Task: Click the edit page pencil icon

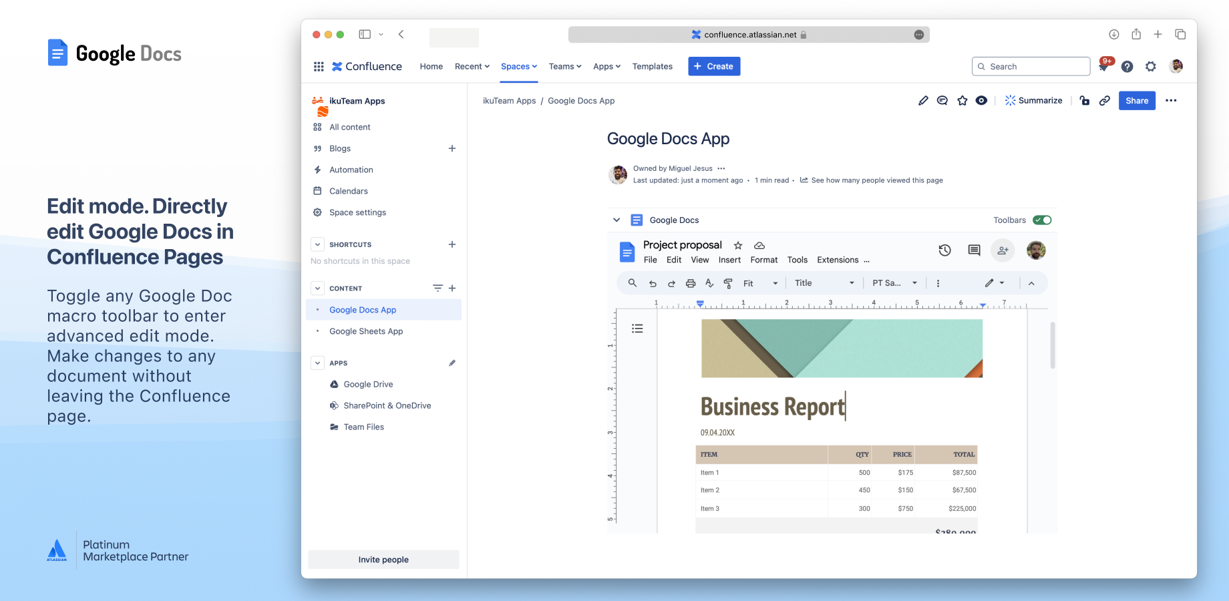Action: [x=923, y=100]
